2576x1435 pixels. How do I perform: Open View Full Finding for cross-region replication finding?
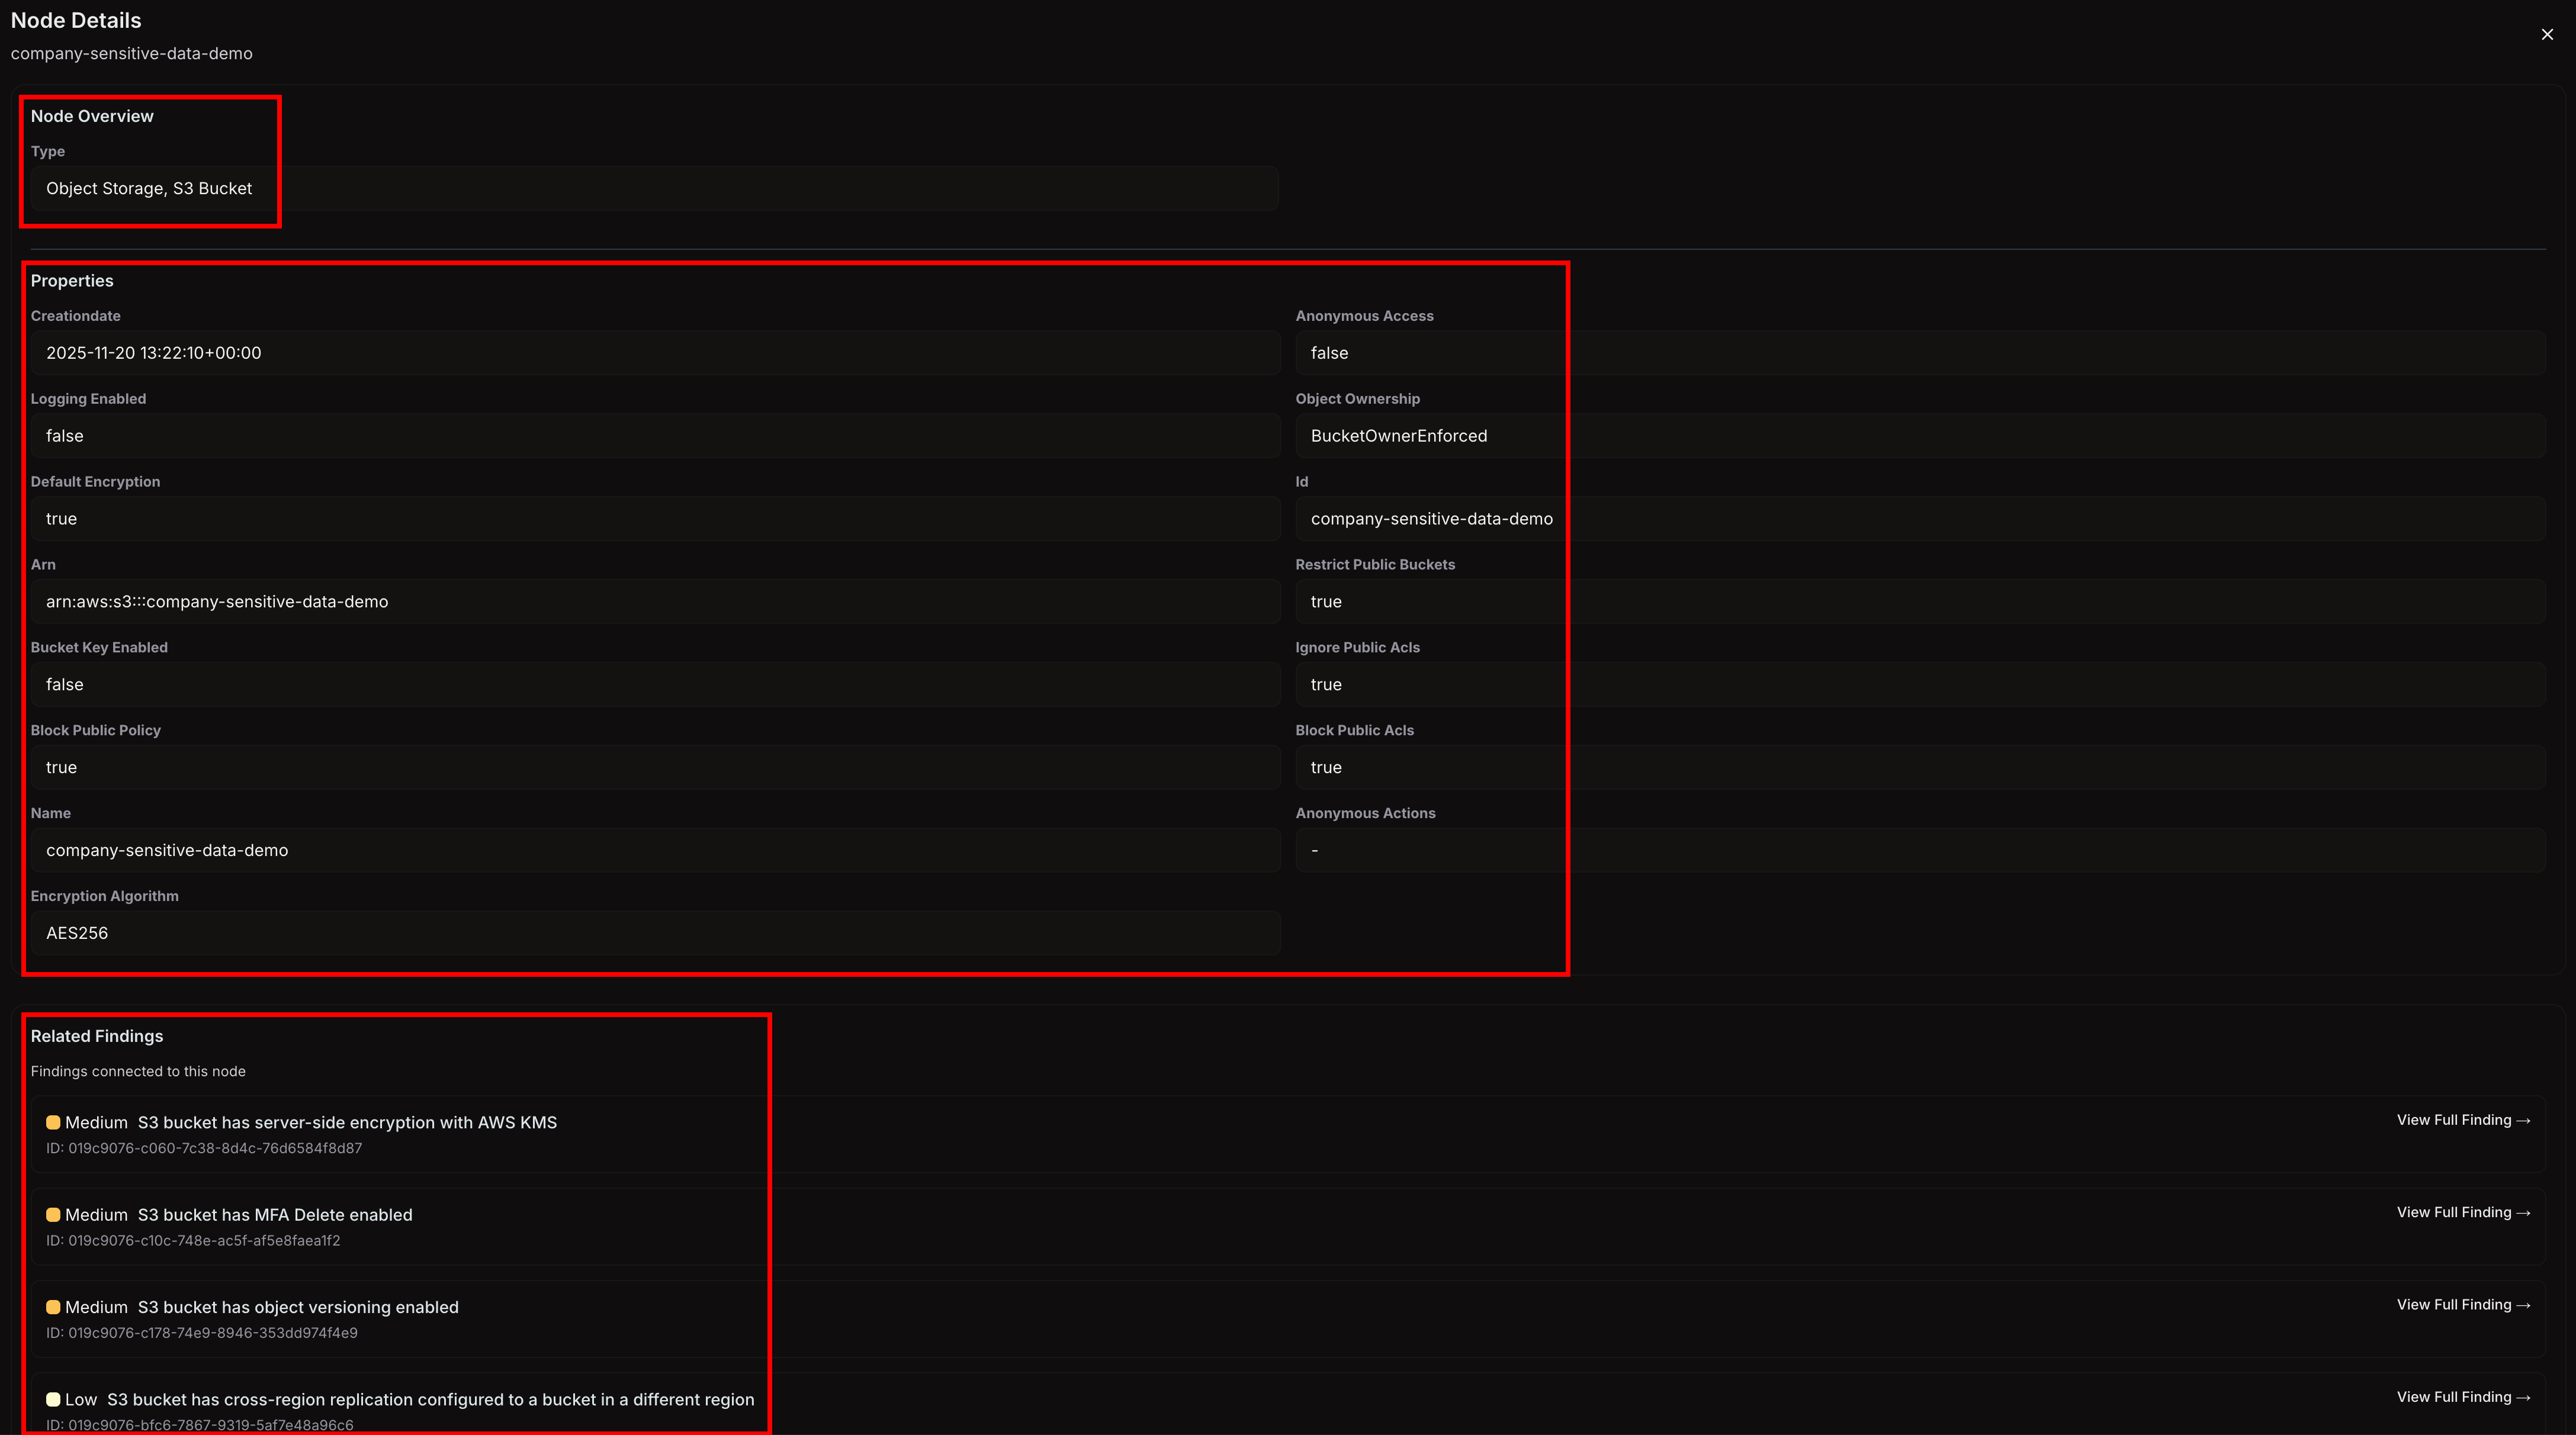(2455, 1397)
